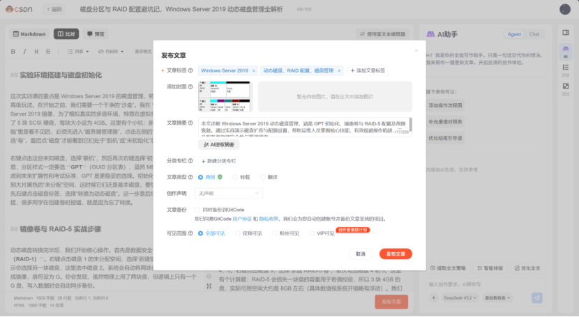Click the 添加文章标签 button
579x317 pixels.
(x=368, y=70)
